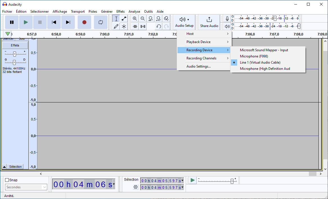The width and height of the screenshot is (328, 199).
Task: Click the Trim audio outside selection icon
Action: pyautogui.click(x=135, y=26)
